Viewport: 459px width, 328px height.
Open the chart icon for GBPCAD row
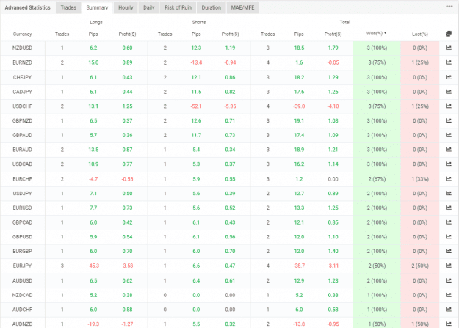pos(449,222)
